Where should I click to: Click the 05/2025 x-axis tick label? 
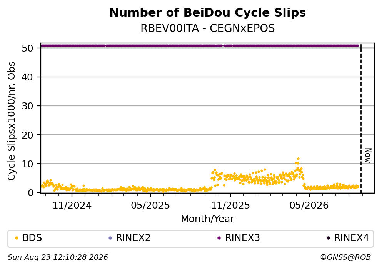click(x=150, y=206)
